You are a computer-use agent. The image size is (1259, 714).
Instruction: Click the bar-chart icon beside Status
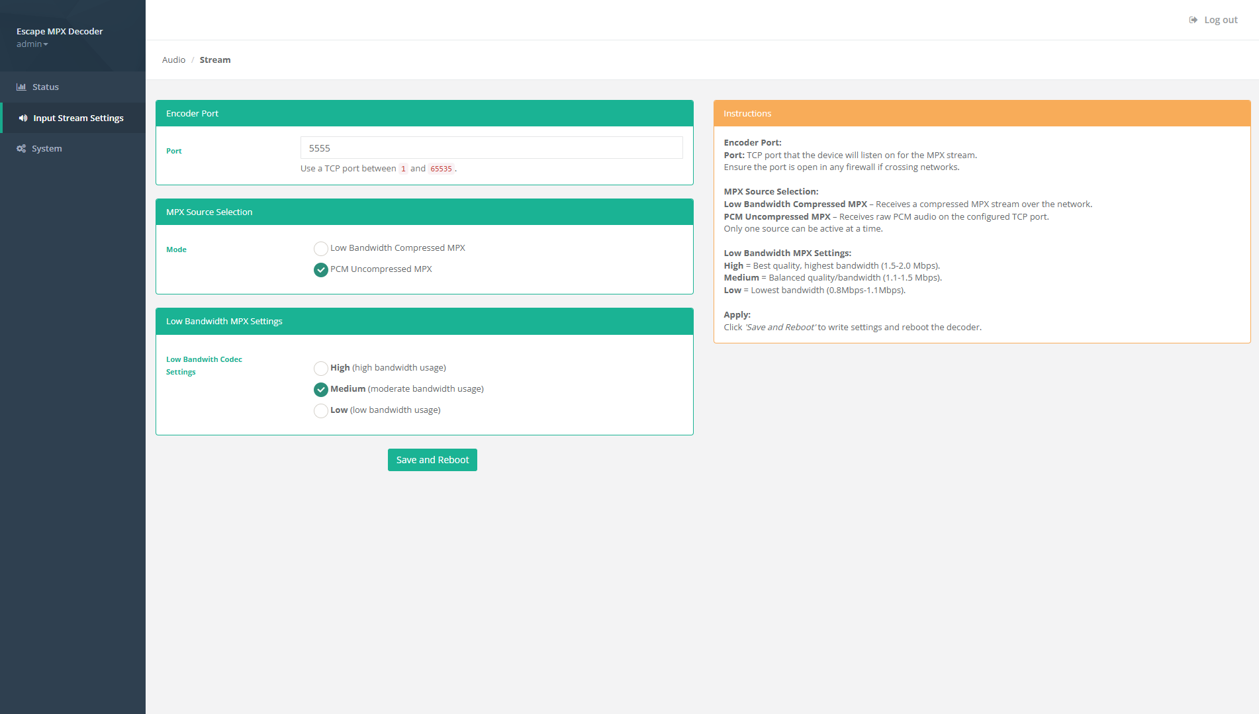pos(22,86)
